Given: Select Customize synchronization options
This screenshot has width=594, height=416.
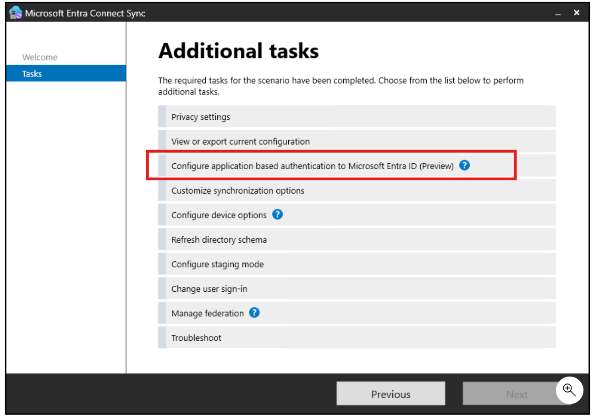Looking at the screenshot, I should click(321, 190).
